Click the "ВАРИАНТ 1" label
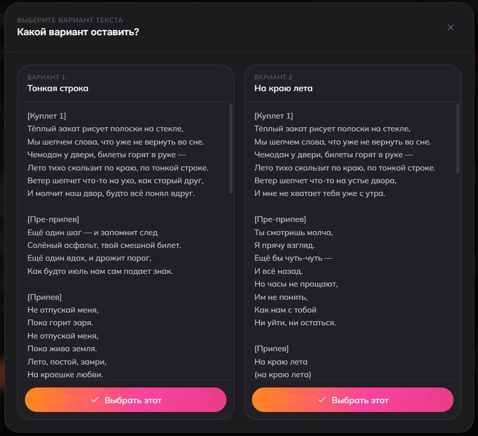478x436 pixels. tap(46, 77)
